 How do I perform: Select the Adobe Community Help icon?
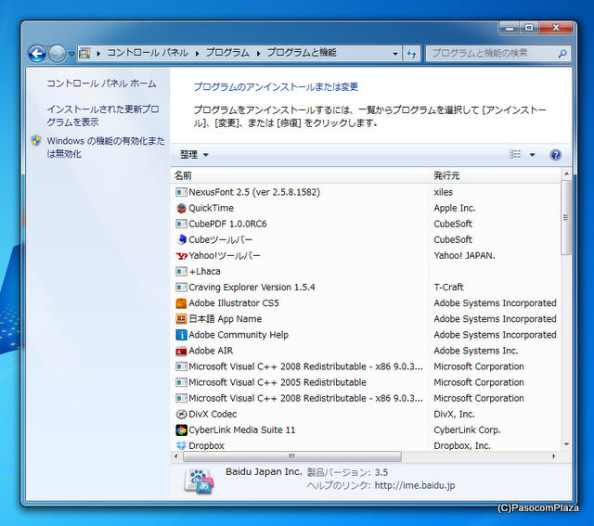pos(181,335)
